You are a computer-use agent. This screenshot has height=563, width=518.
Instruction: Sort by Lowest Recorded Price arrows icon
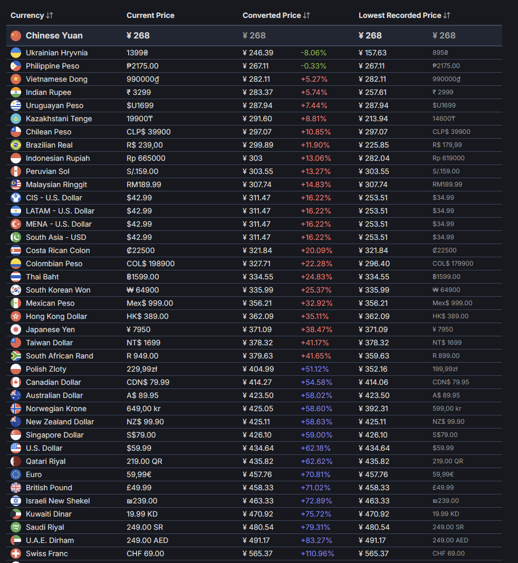(x=446, y=15)
